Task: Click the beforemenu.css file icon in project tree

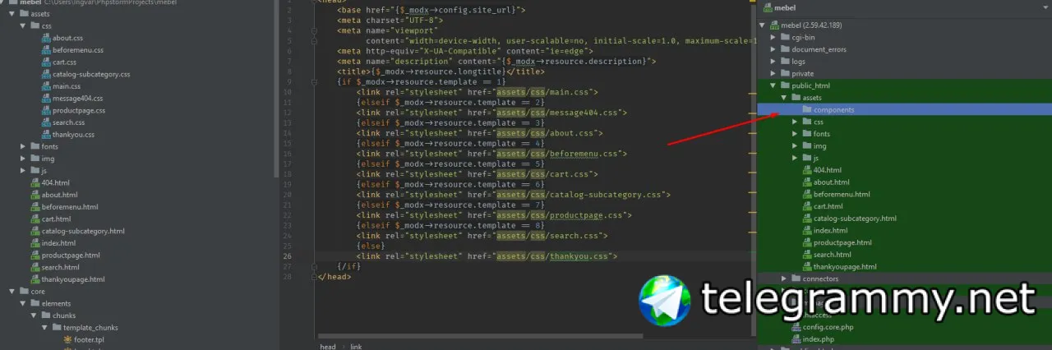Action: pyautogui.click(x=46, y=50)
